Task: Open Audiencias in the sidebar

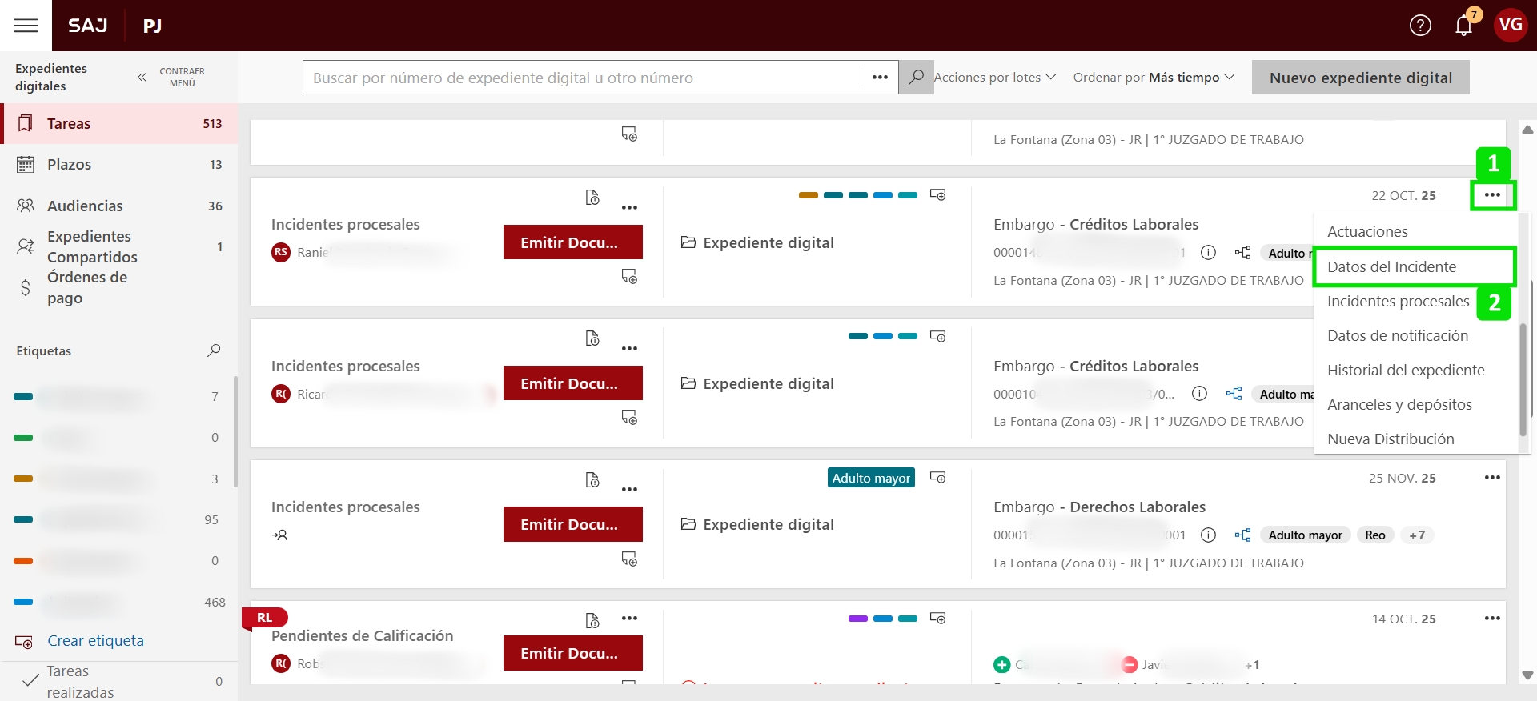Action: (x=85, y=206)
